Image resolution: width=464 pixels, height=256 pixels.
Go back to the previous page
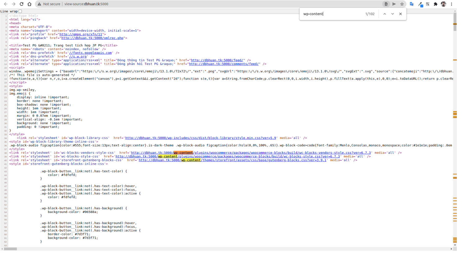(x=6, y=4)
